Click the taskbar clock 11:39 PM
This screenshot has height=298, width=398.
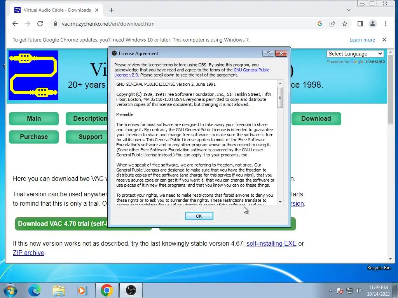coord(378,288)
